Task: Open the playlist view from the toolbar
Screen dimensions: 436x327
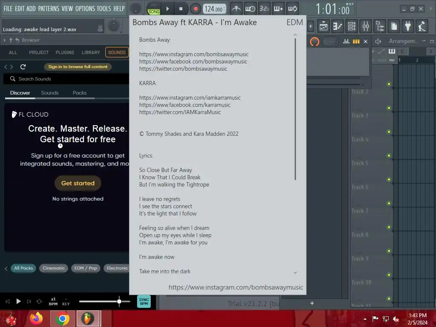Action: (324, 26)
